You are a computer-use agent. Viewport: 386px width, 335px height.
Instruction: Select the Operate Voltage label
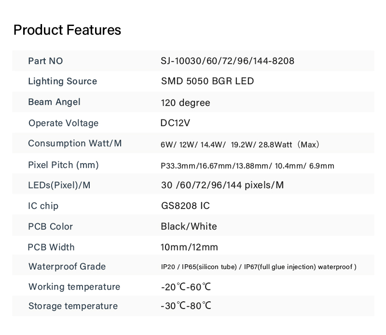click(x=64, y=123)
